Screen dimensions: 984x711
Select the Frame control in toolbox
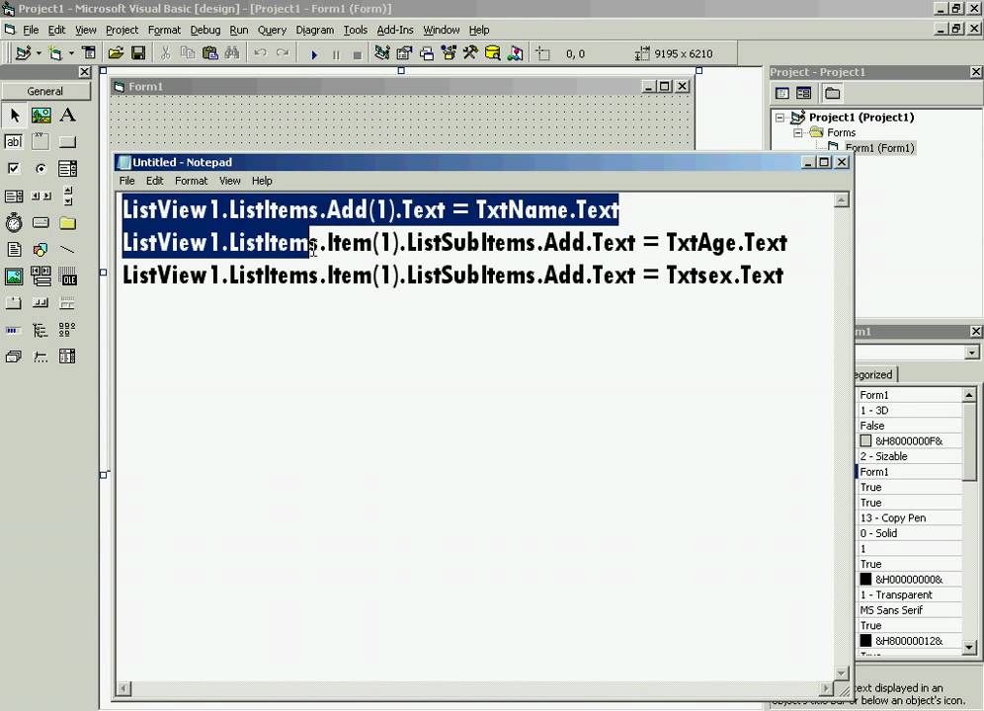click(41, 142)
